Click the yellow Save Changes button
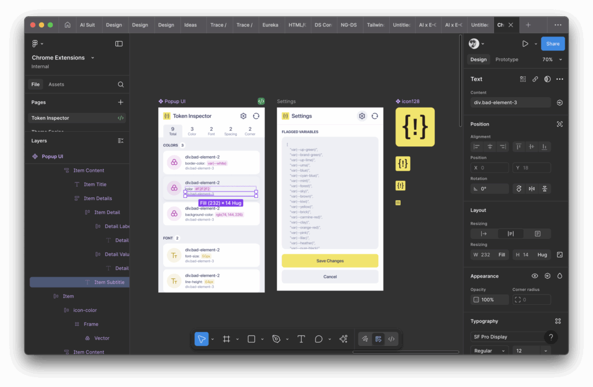 point(330,261)
